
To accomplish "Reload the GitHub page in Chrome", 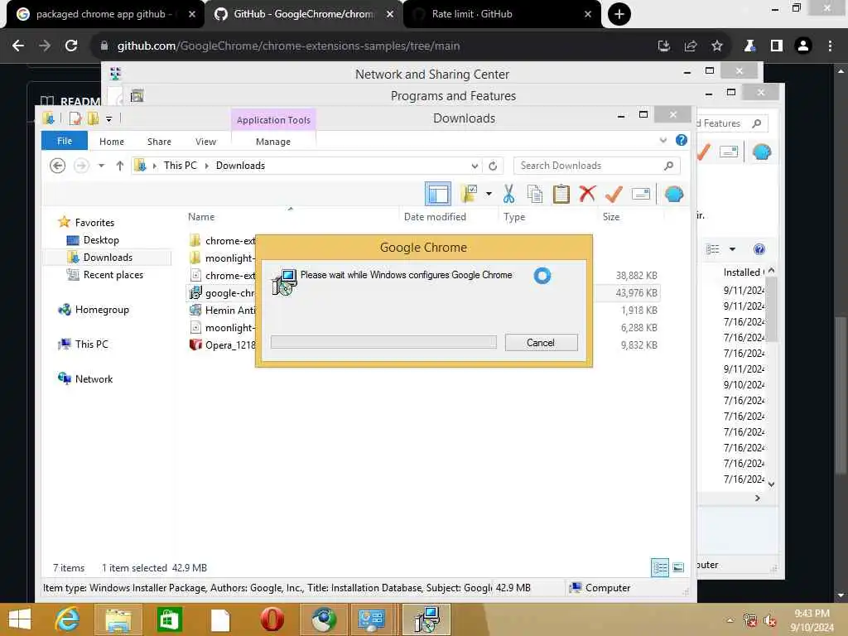I will tap(71, 46).
